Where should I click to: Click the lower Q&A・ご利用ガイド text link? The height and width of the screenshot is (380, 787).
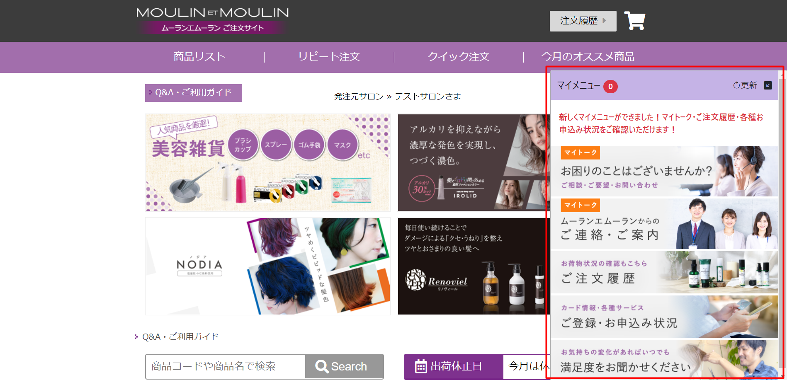pyautogui.click(x=180, y=337)
